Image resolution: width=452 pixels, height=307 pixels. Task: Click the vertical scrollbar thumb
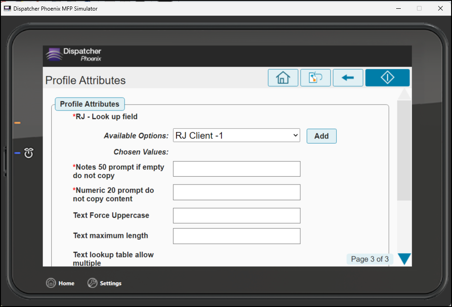coord(404,150)
